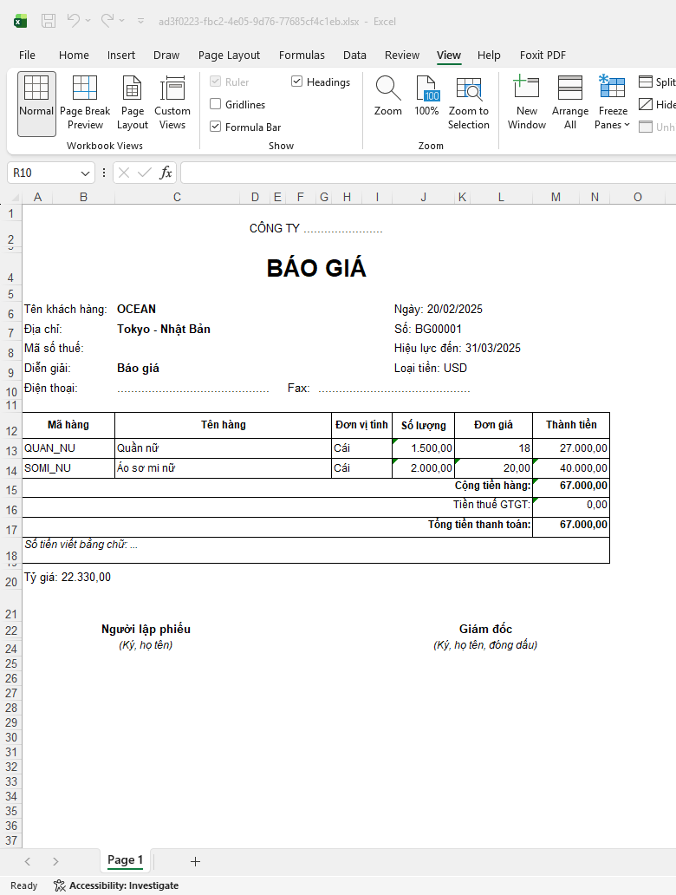The image size is (676, 895).
Task: Open the Data tab
Action: tap(354, 56)
